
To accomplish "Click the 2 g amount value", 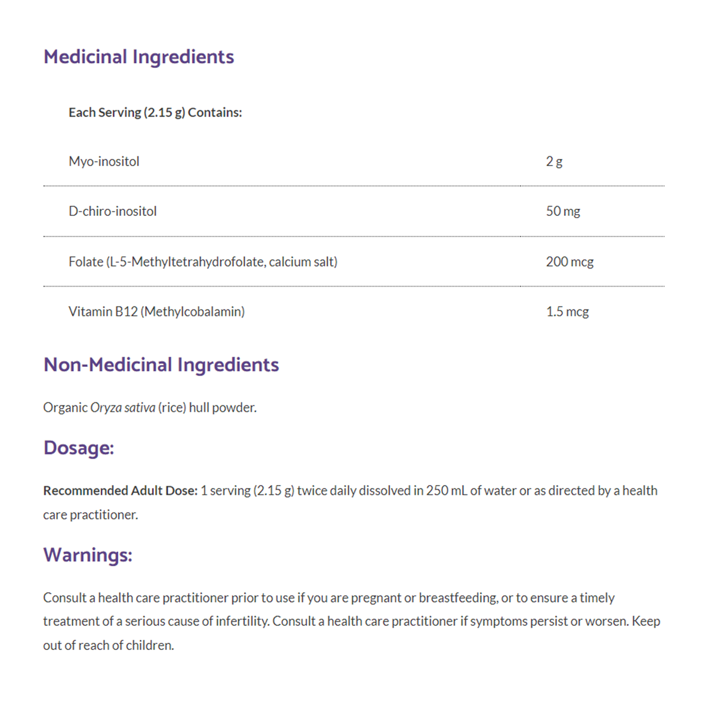I will click(554, 161).
